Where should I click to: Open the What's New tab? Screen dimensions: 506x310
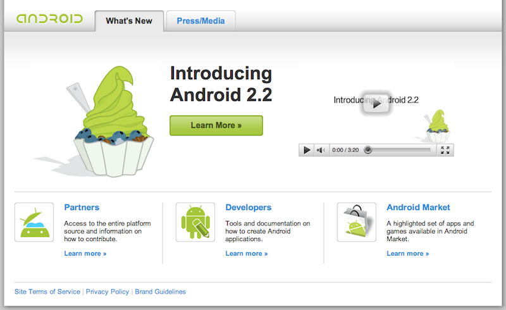pos(129,21)
